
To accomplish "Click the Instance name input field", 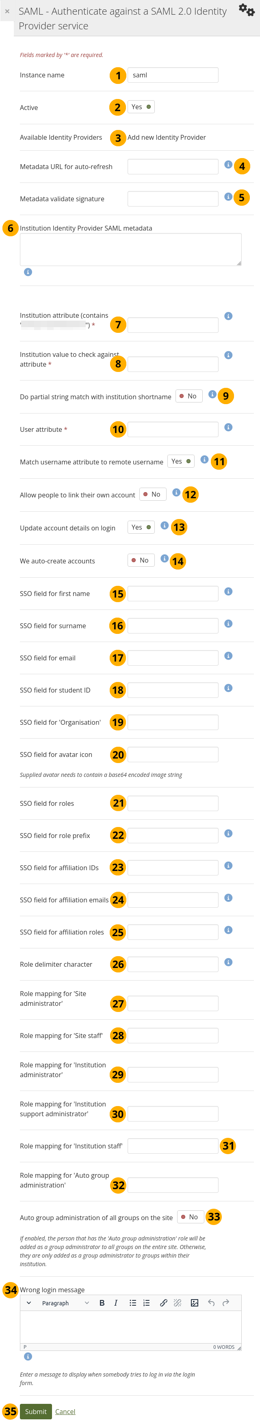I will [x=172, y=75].
